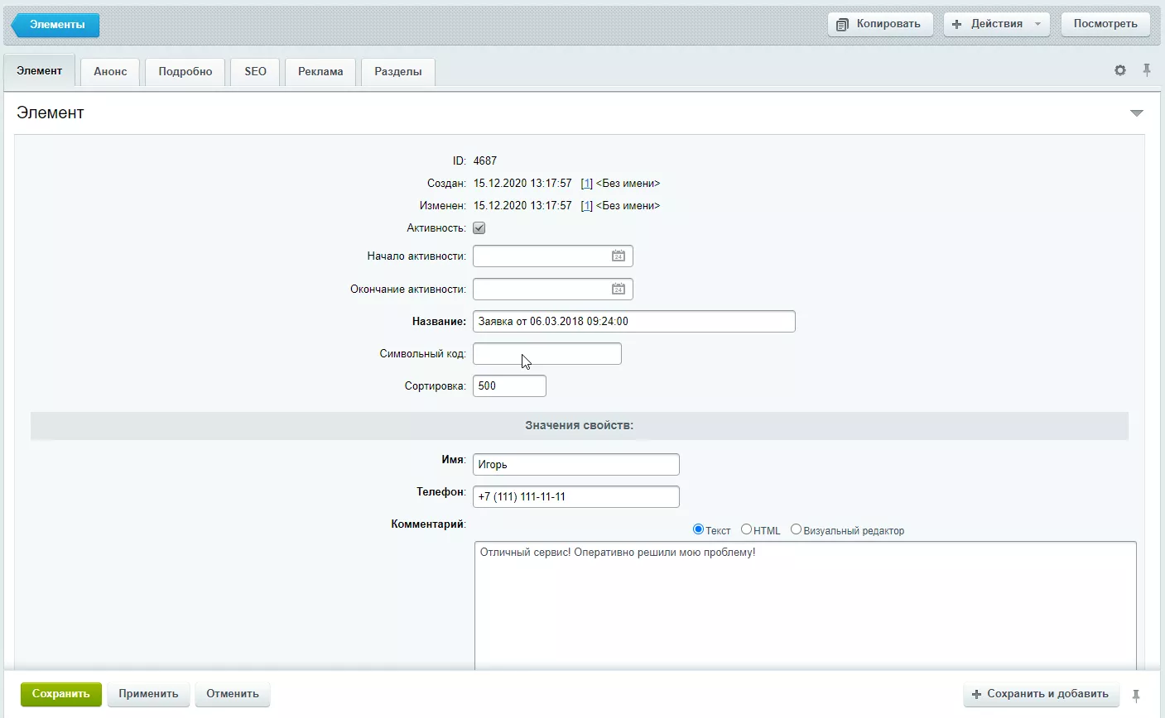Image resolution: width=1165 pixels, height=718 pixels.
Task: Click the ID value 4687
Action: [x=485, y=161]
